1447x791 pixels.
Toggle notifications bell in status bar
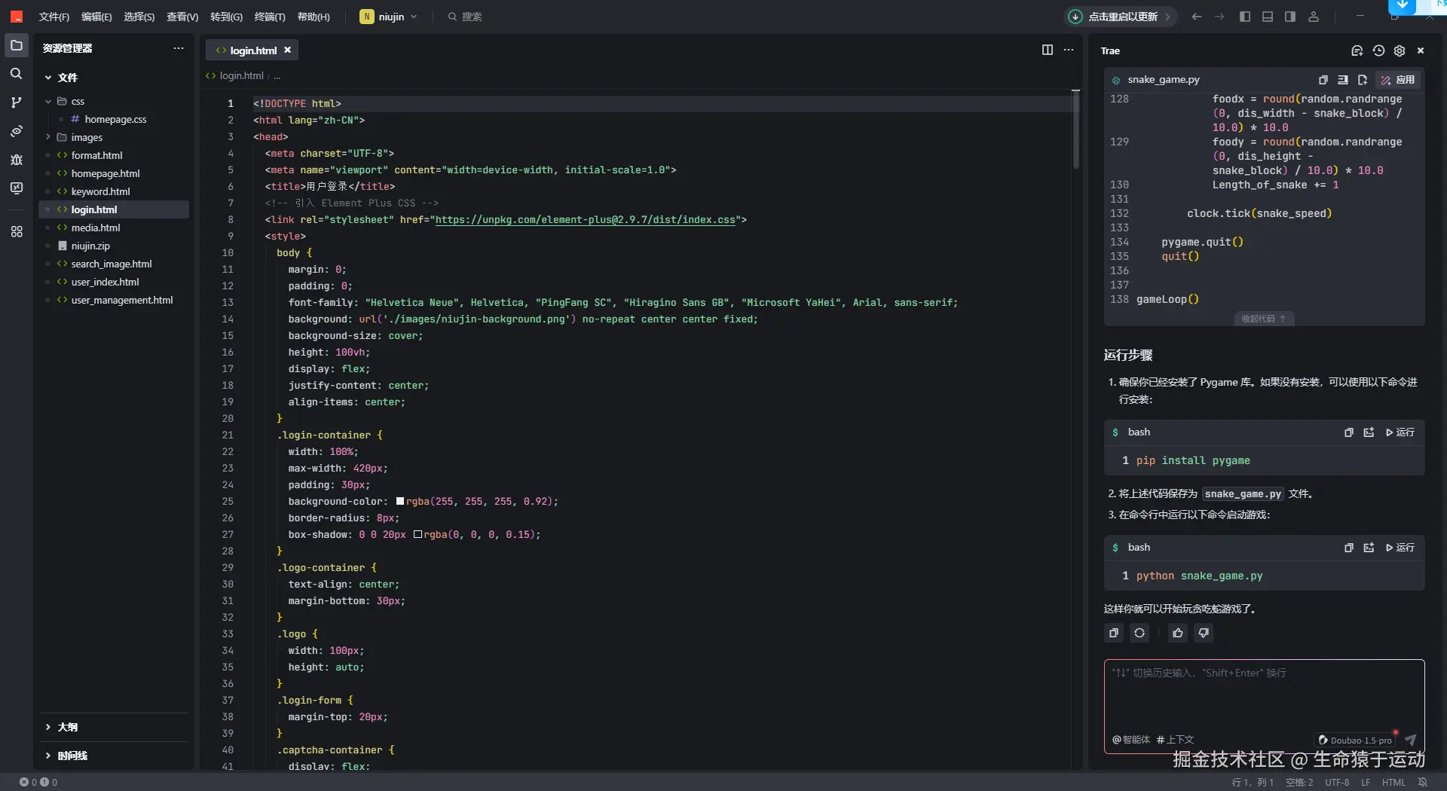click(1423, 782)
